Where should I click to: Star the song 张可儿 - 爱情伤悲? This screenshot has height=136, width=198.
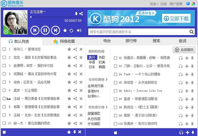(69, 49)
